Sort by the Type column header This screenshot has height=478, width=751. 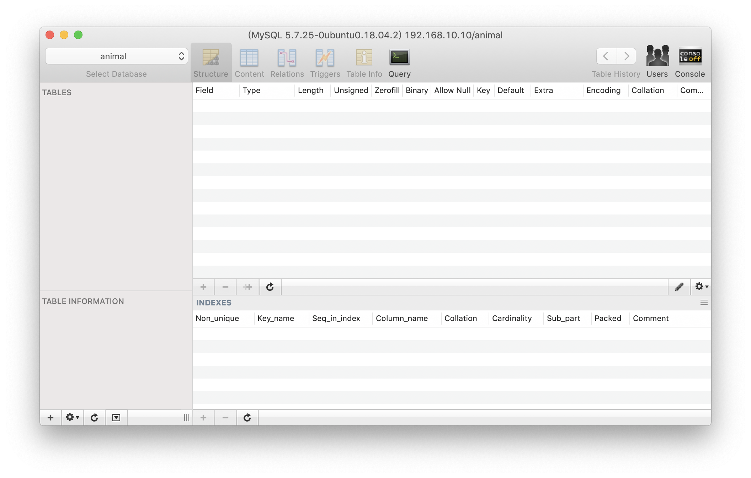pyautogui.click(x=267, y=91)
